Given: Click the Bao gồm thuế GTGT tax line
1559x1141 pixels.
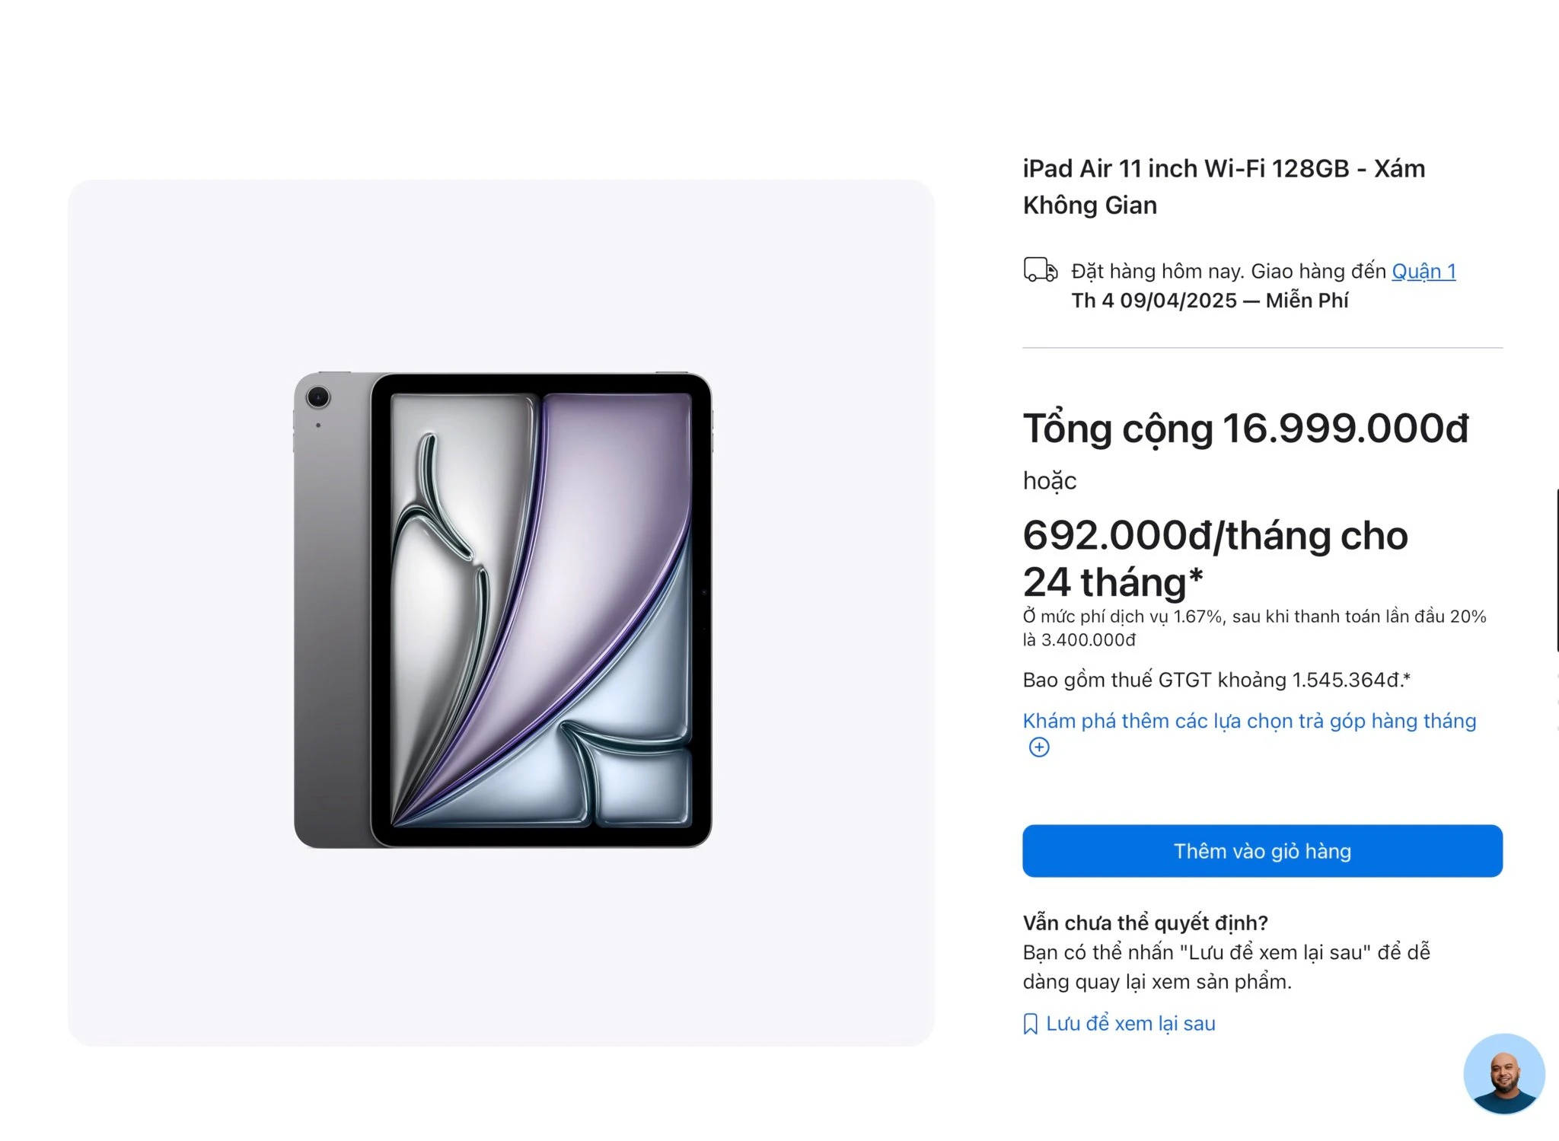Looking at the screenshot, I should (x=1216, y=680).
